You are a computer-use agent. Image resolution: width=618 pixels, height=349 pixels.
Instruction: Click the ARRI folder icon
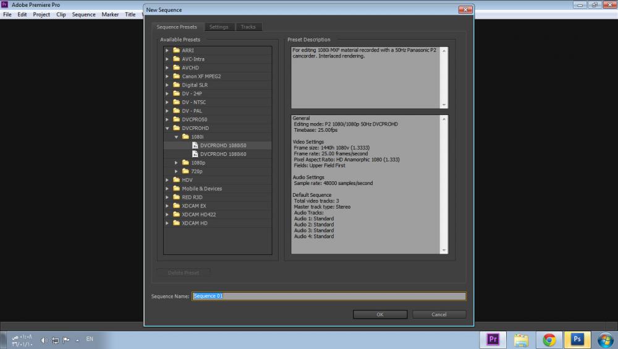tap(176, 50)
